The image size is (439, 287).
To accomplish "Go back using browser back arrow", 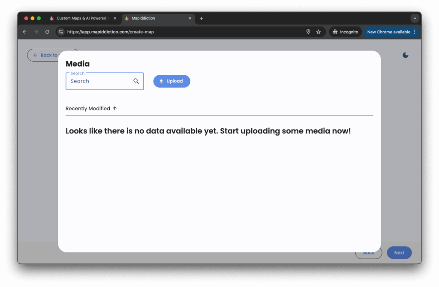I will coord(25,32).
